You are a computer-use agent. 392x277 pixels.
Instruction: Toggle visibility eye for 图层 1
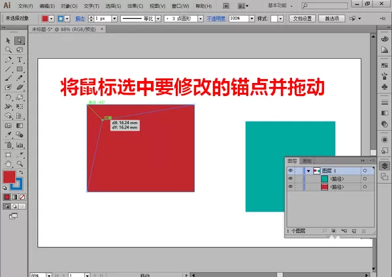point(291,171)
